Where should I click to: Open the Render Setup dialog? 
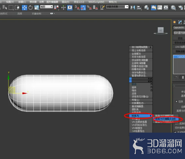181,7
